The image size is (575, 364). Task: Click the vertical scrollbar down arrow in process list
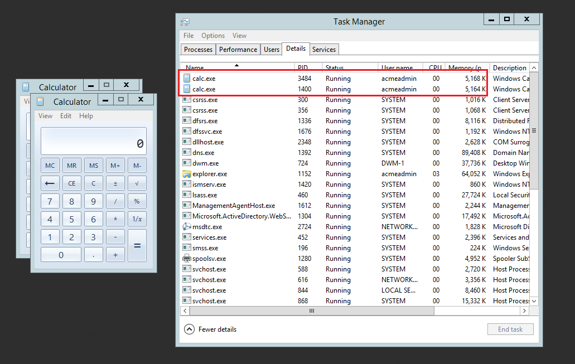coord(534,301)
